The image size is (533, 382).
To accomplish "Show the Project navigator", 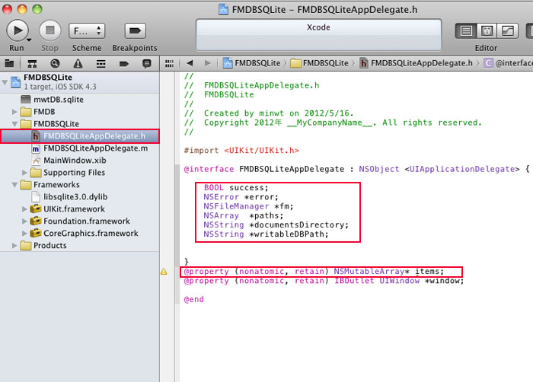I will pyautogui.click(x=9, y=63).
